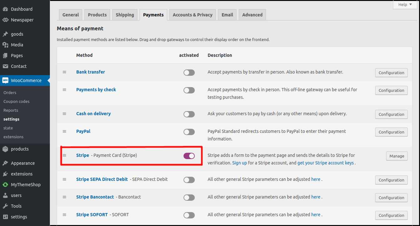Click the Newspaper theme icon in sidebar
This screenshot has height=226, width=420.
pyautogui.click(x=5, y=20)
